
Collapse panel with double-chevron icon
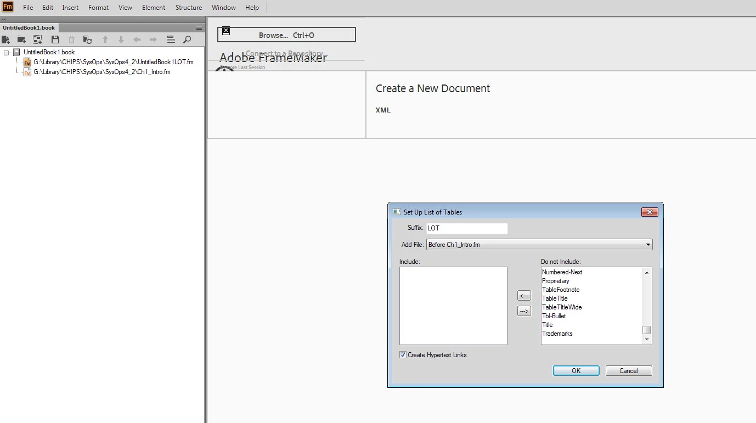(x=4, y=19)
